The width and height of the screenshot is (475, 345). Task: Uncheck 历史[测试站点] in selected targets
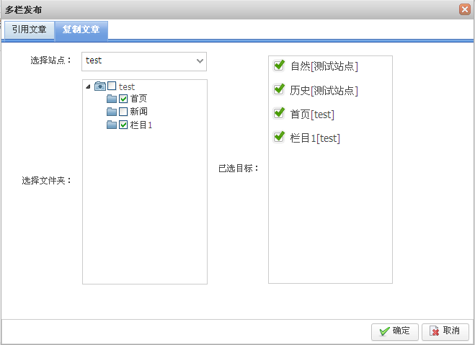click(x=280, y=90)
